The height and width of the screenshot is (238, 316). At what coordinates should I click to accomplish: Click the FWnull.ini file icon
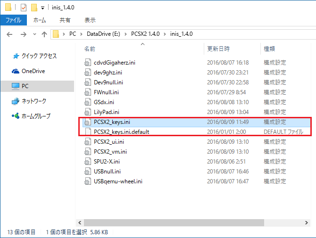pyautogui.click(x=87, y=92)
